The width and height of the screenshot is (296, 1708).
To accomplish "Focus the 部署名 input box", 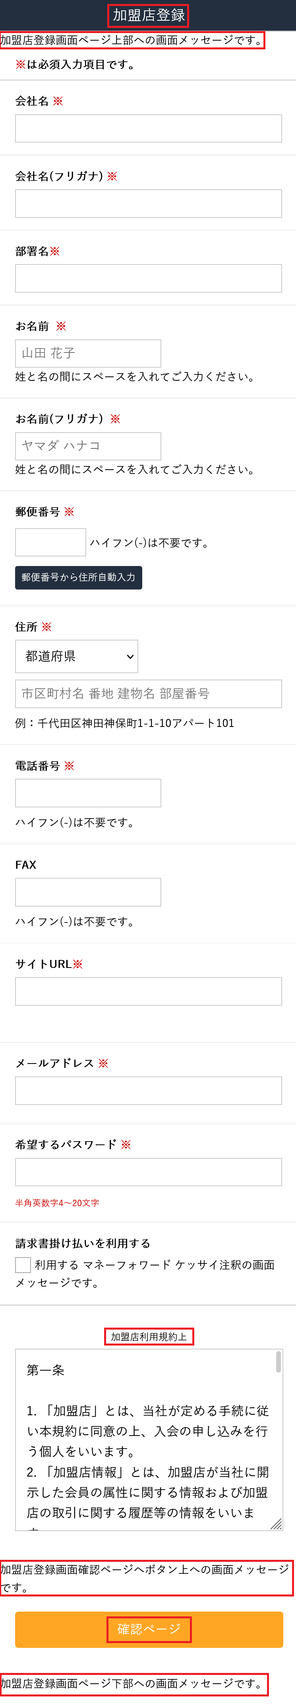I will 148,278.
